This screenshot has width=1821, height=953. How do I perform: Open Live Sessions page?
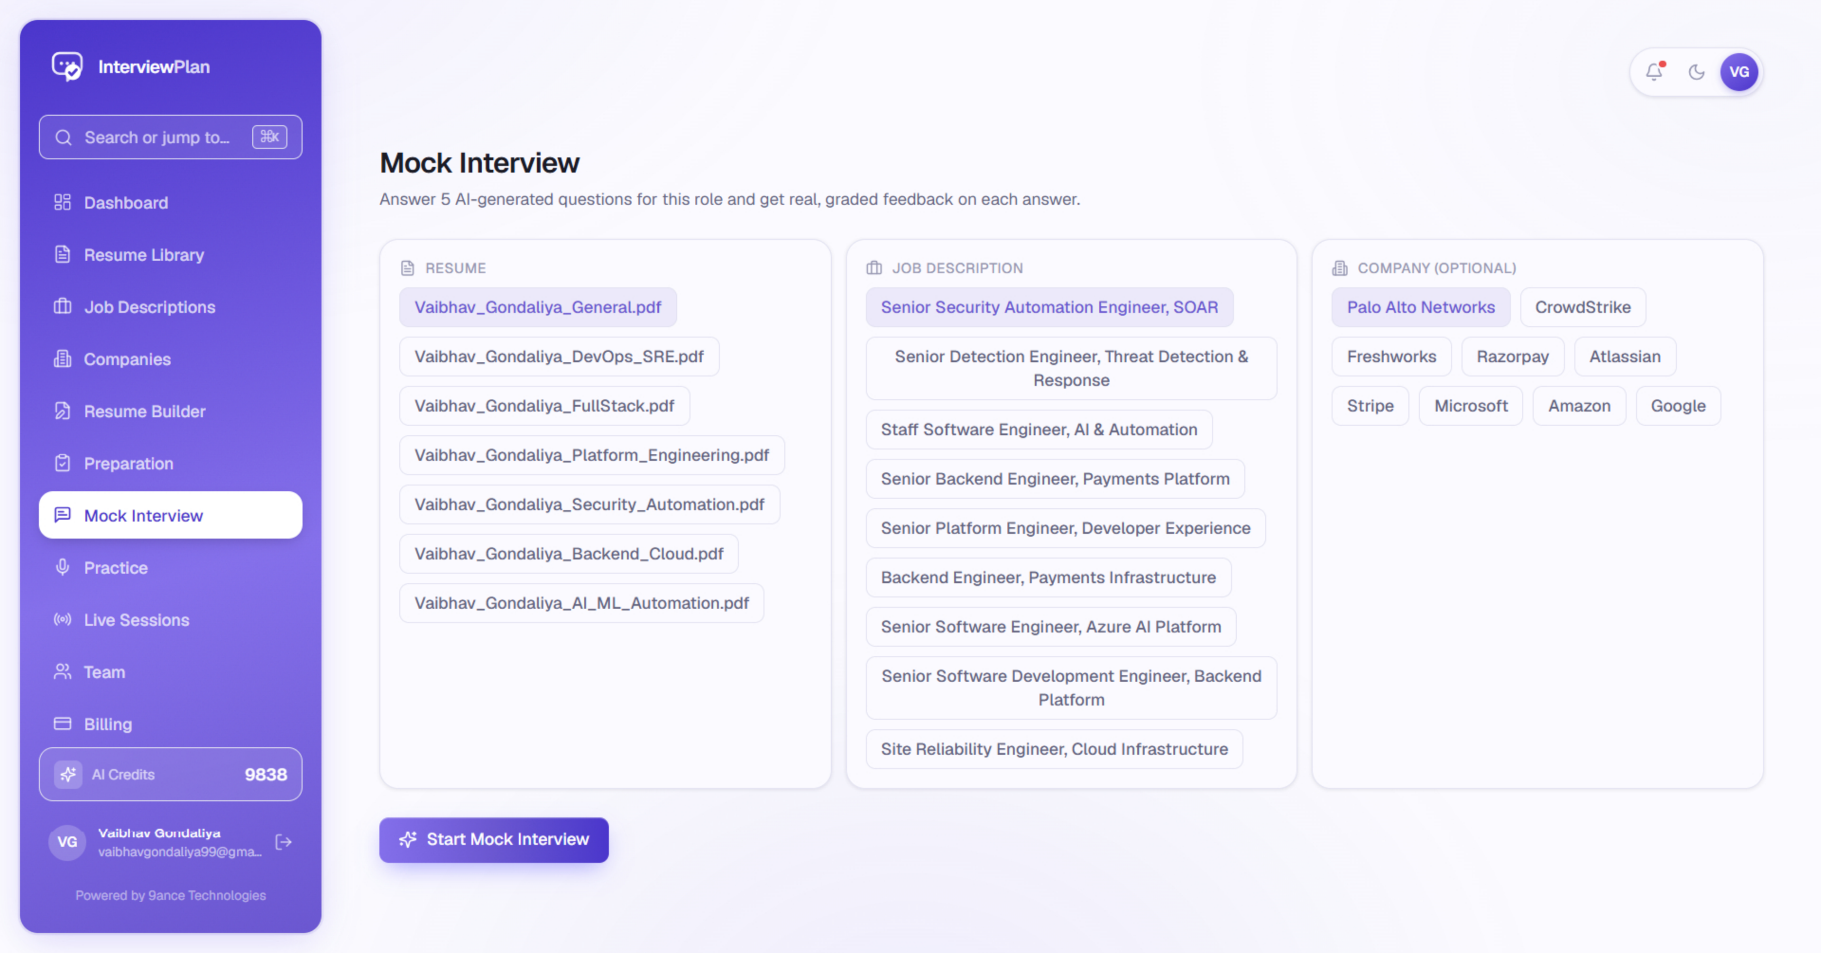[x=170, y=620]
